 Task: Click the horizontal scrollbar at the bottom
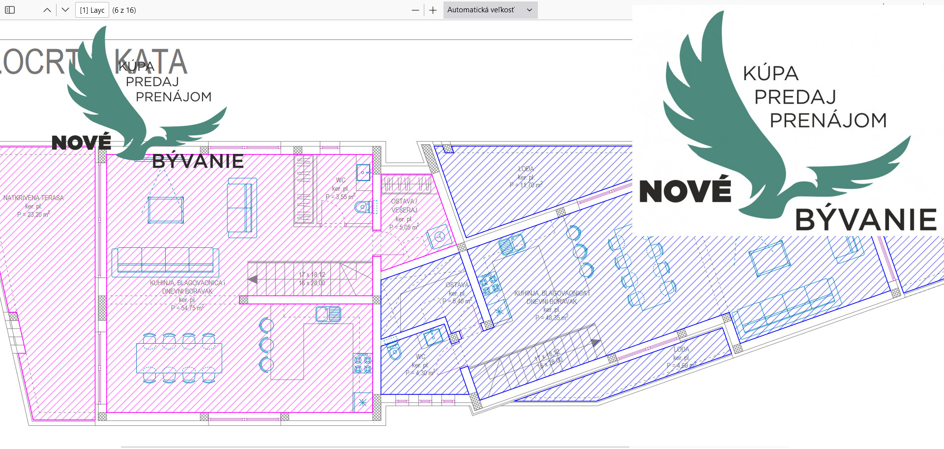pyautogui.click(x=375, y=447)
